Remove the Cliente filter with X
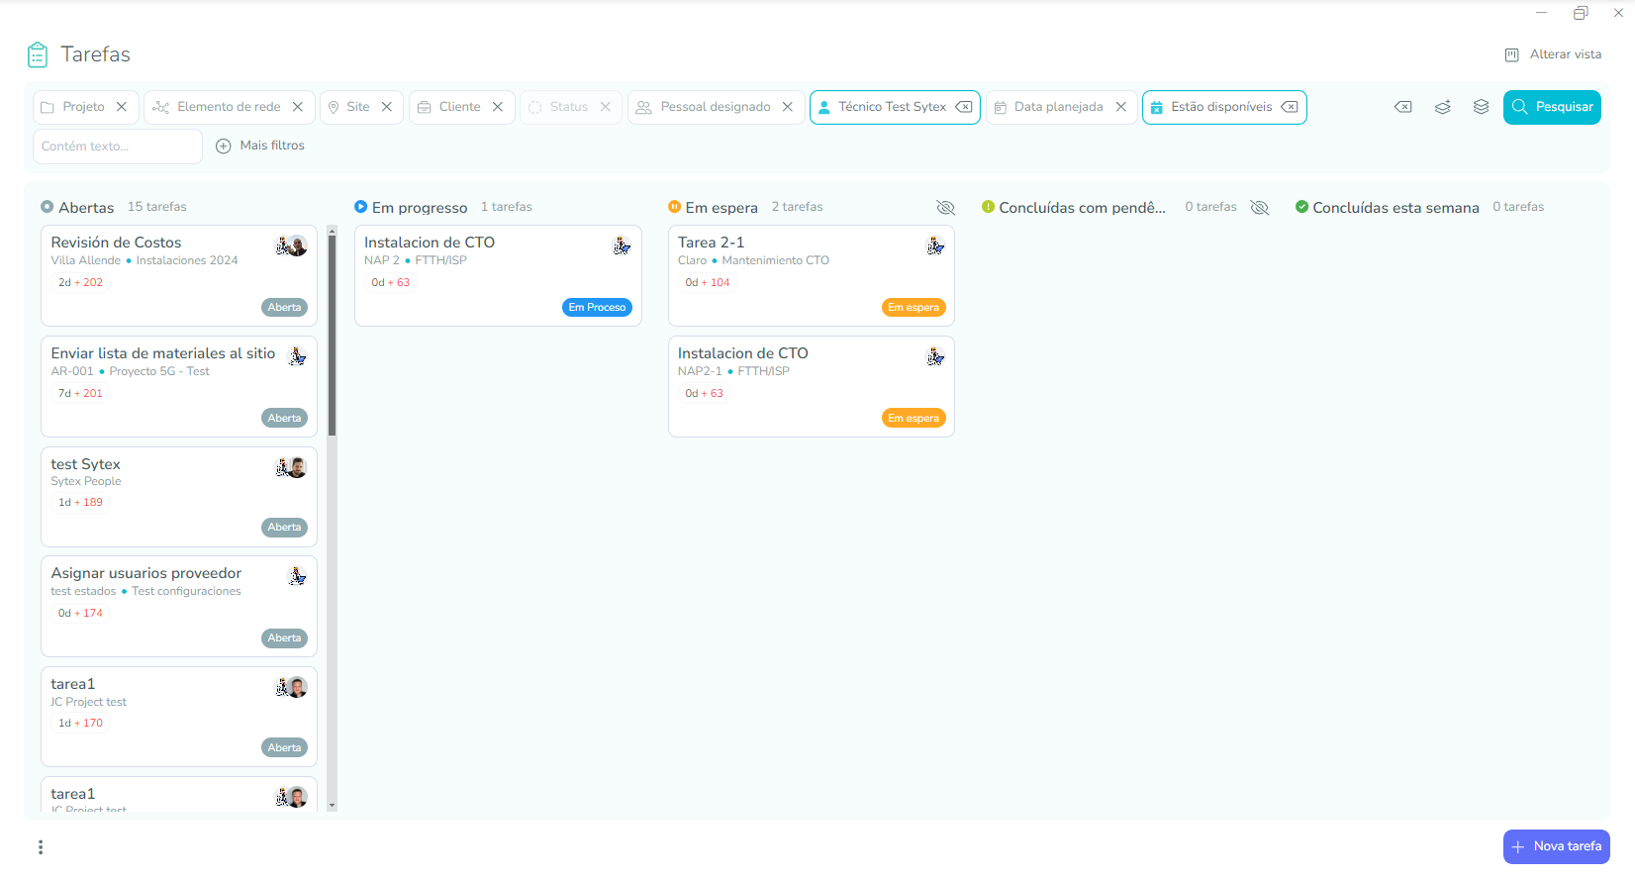This screenshot has height=880, width=1635. (498, 107)
